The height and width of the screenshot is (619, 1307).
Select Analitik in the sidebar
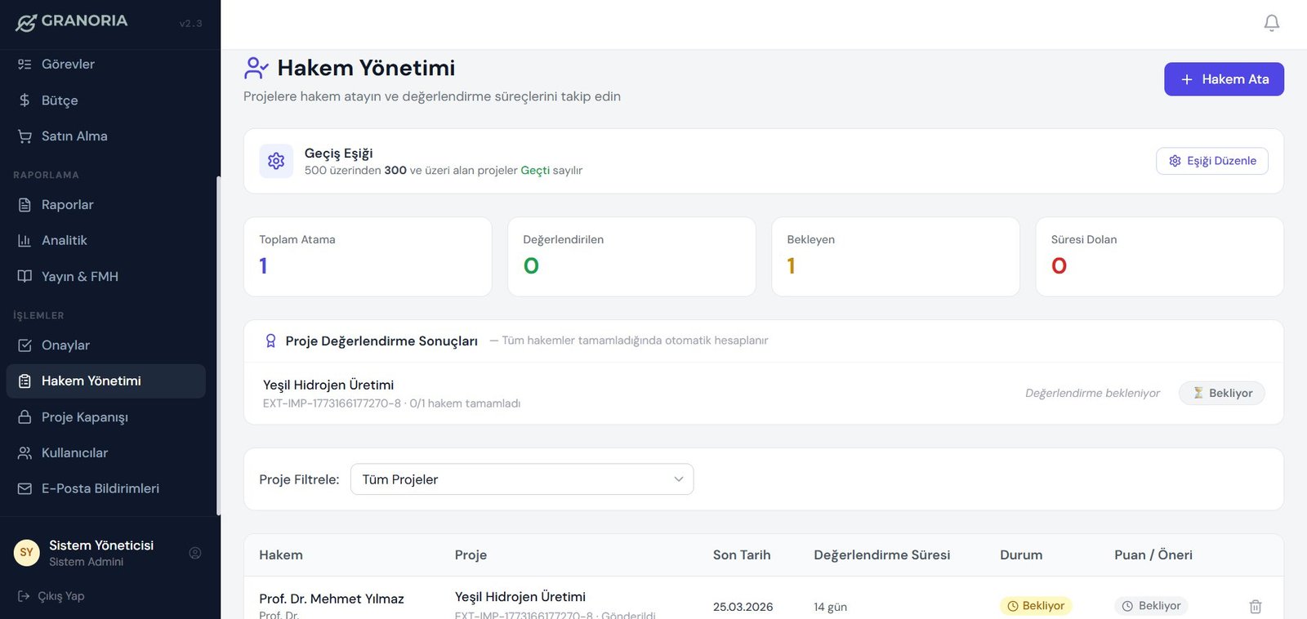[x=64, y=241]
